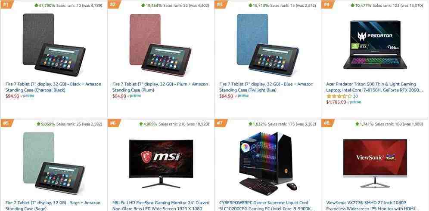Open the ViewSonic VX2776-SMHD title link
429x211 pixels.
pyautogui.click(x=373, y=205)
